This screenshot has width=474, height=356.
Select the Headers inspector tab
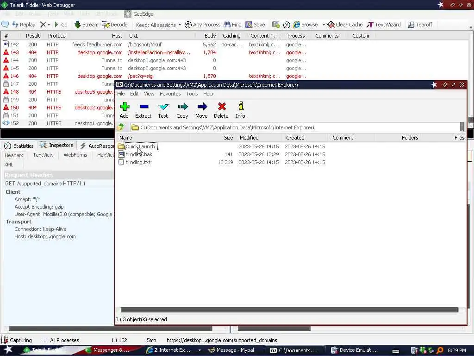pyautogui.click(x=14, y=155)
